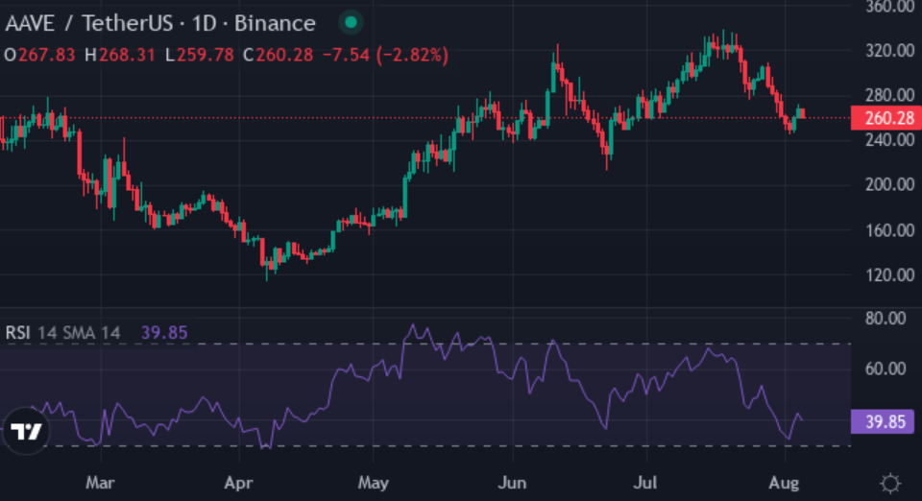Click the close price value 260.28
Viewport: 922px width, 501px height.
point(284,56)
